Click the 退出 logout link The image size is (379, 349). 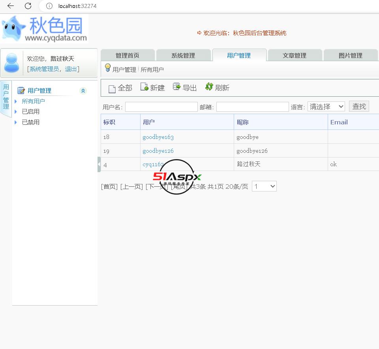pos(71,69)
